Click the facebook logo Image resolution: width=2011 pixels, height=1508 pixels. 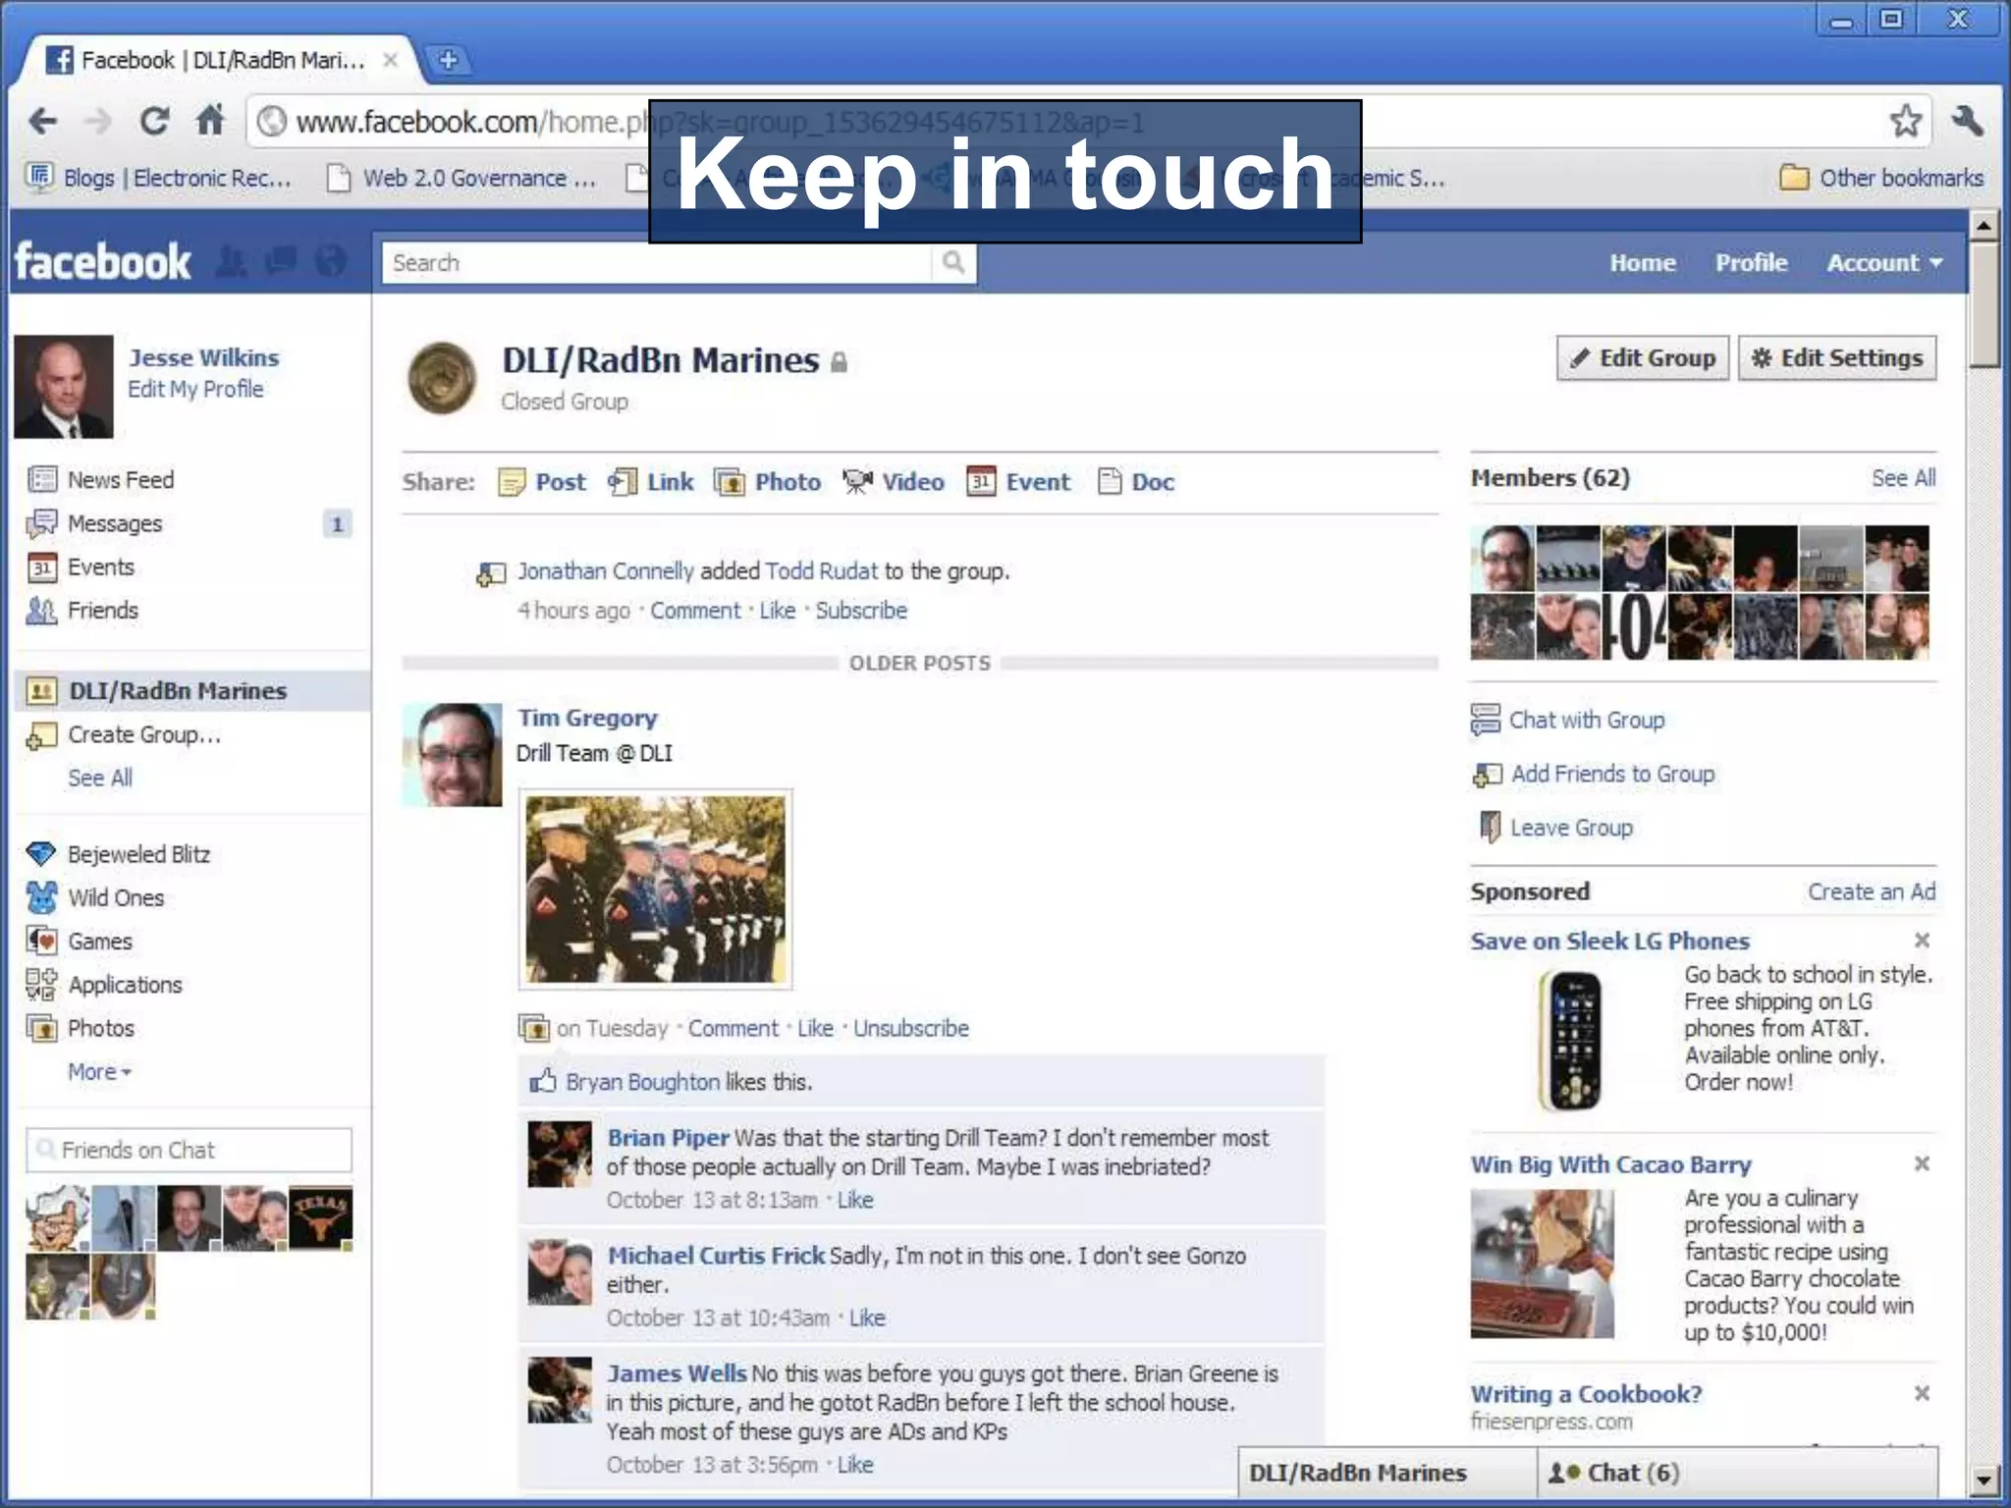tap(102, 262)
